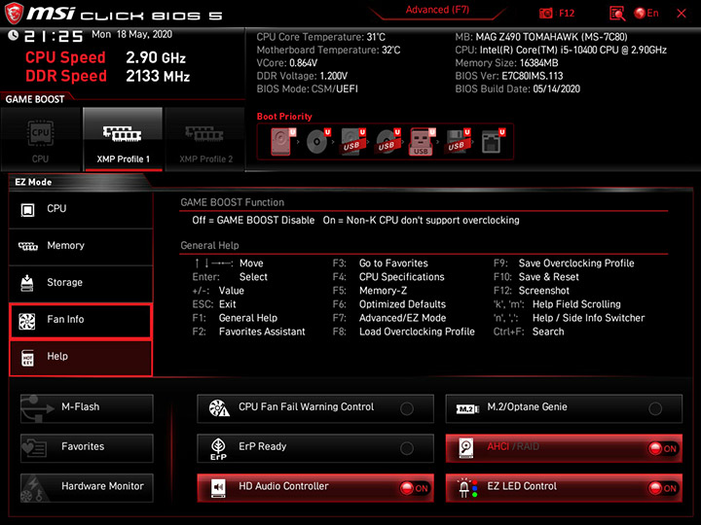Click the M.2 module icon
The image size is (701, 525).
pos(467,409)
